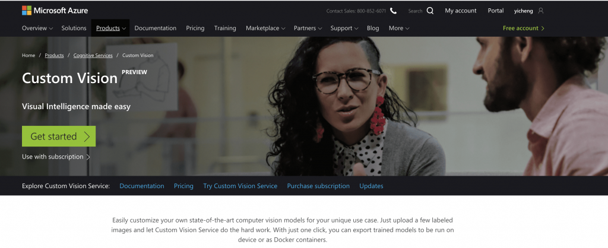Click the user profile icon next to yicheng
The height and width of the screenshot is (248, 608).
[x=541, y=11]
